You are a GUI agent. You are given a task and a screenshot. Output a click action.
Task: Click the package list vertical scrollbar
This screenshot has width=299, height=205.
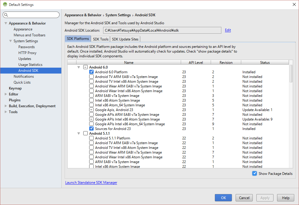[291, 74]
